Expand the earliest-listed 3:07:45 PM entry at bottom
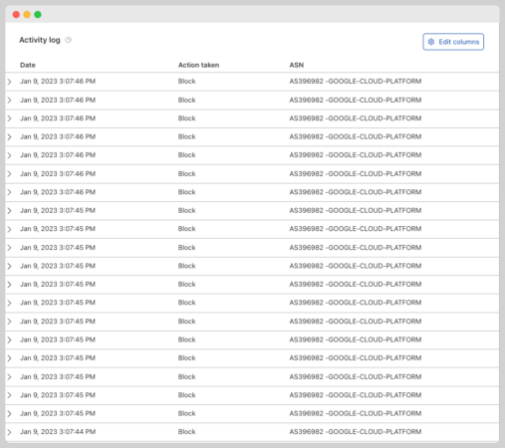Screen dimensions: 505x448 9,414
